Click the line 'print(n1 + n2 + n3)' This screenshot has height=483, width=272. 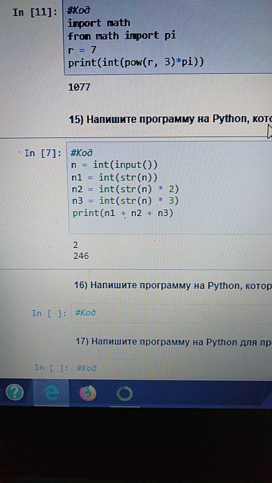click(x=123, y=213)
